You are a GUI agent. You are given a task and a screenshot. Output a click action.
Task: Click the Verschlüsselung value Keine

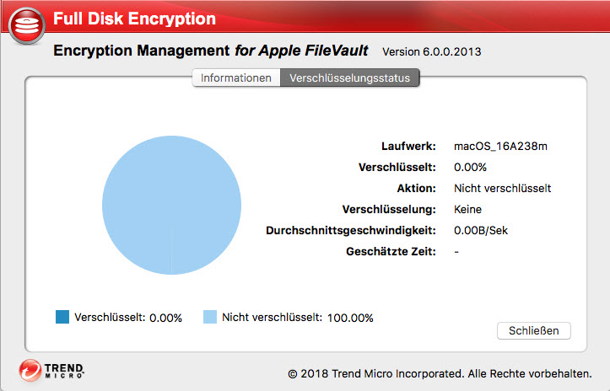(467, 209)
